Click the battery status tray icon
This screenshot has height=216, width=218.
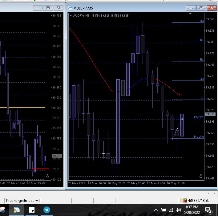click(x=163, y=210)
